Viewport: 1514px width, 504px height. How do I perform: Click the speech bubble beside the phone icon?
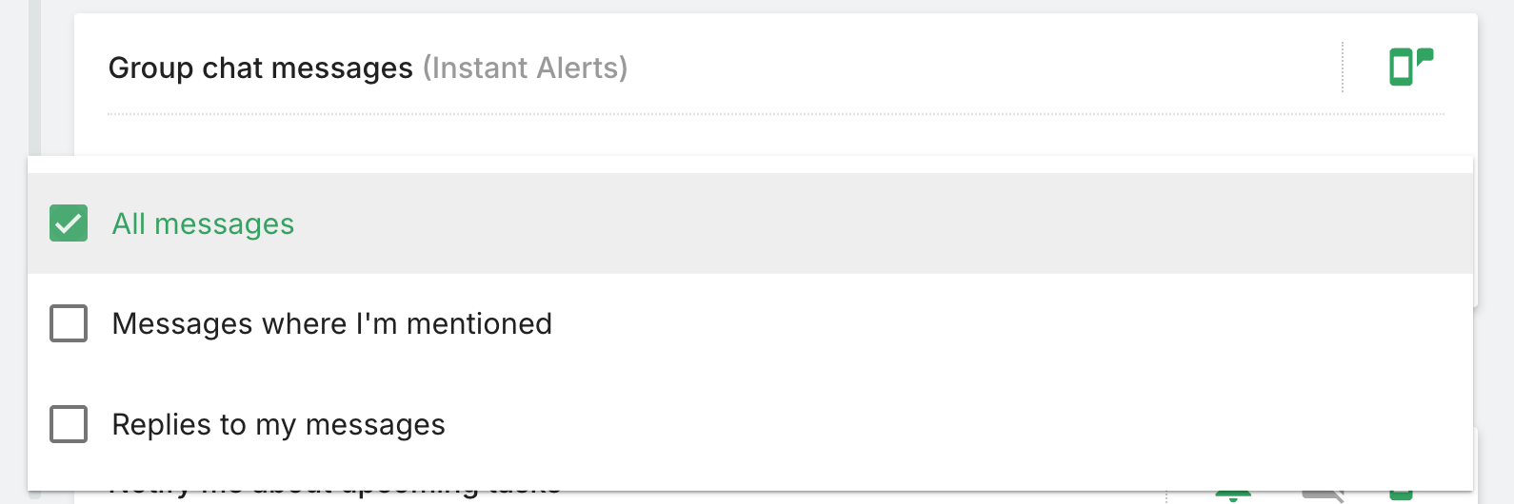coord(1424,56)
